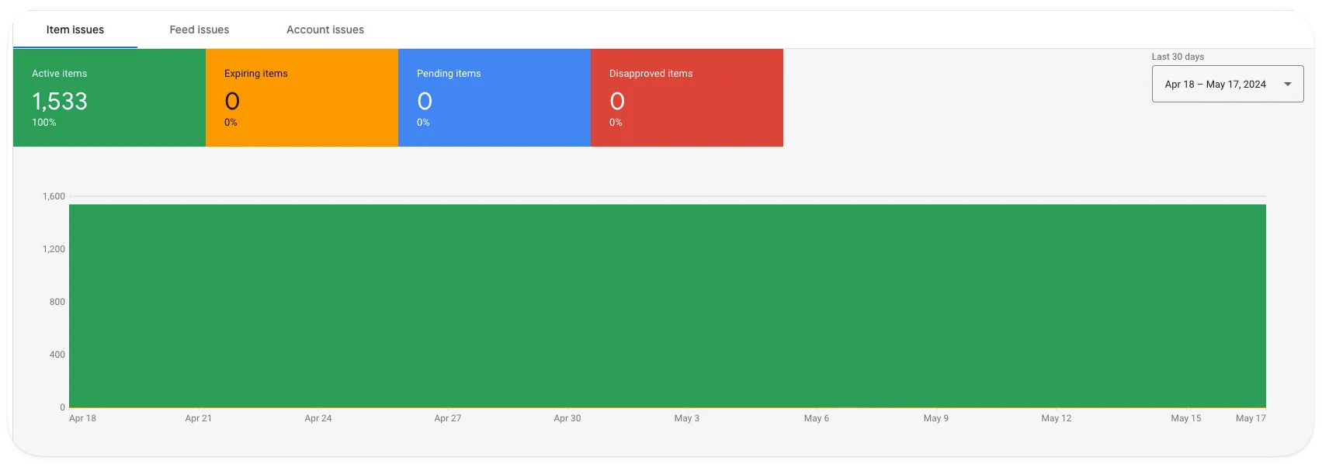Expand the date range dropdown arrow
The image size is (1322, 464).
tap(1288, 84)
